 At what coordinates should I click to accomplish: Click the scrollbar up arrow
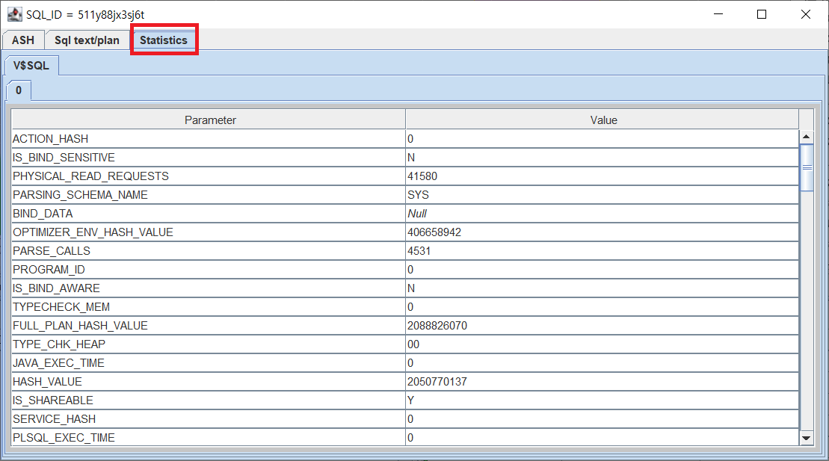(807, 137)
